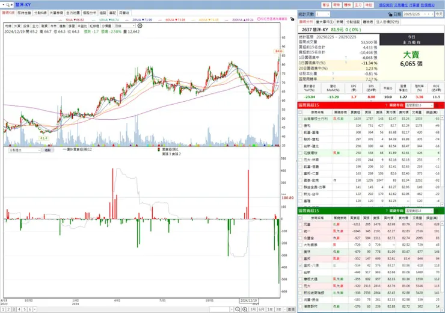Click the 1年 range button

pos(270,309)
